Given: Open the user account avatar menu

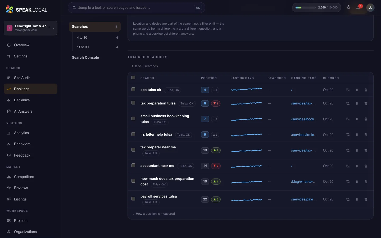Looking at the screenshot, I should (370, 8).
